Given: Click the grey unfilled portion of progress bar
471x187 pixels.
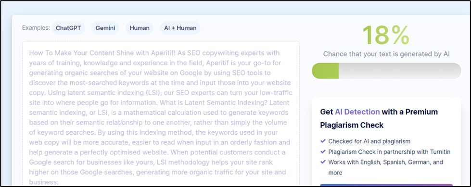Looking at the screenshot, I should (399, 71).
